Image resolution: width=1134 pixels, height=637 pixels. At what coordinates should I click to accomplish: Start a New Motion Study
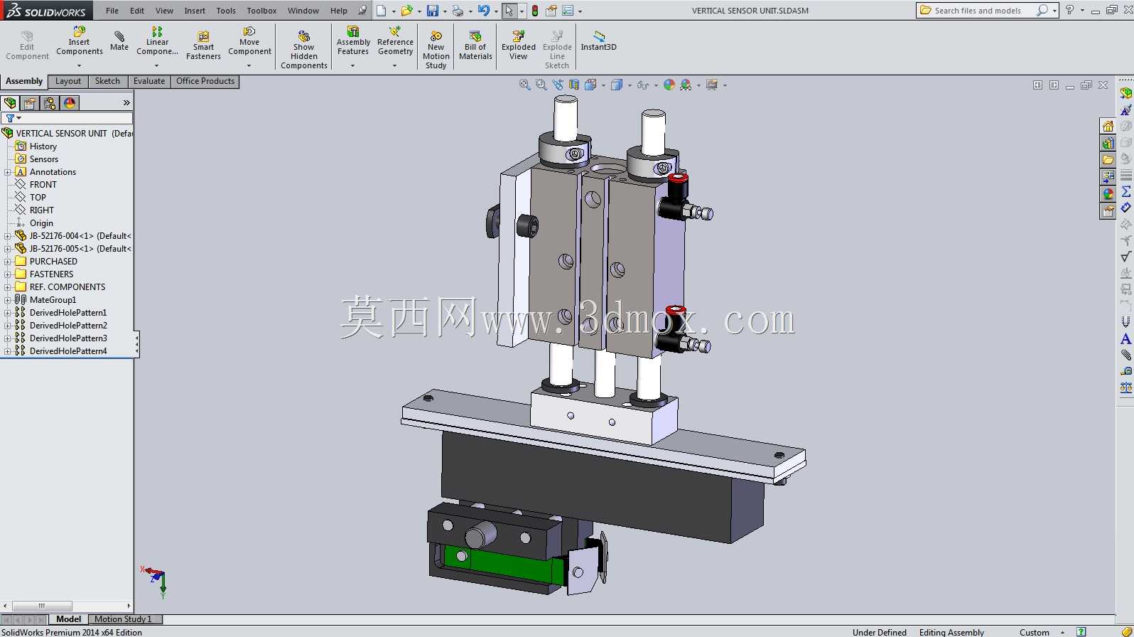pos(436,50)
